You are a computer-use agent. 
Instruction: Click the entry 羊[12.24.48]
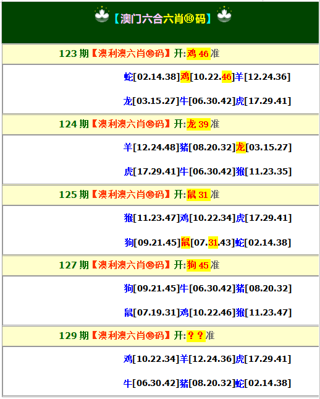click(x=151, y=147)
